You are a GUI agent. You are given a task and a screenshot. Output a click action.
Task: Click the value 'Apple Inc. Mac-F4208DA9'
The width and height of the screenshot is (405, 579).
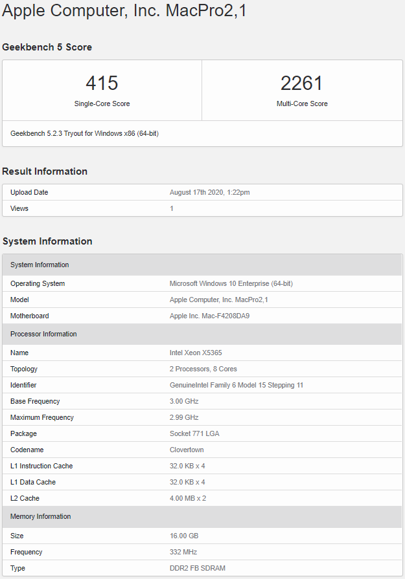click(210, 316)
